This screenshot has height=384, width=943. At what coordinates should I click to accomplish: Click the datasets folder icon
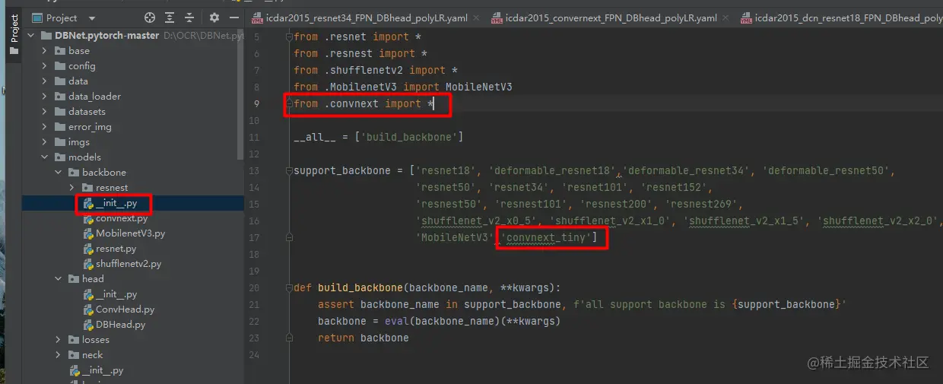pyautogui.click(x=60, y=112)
